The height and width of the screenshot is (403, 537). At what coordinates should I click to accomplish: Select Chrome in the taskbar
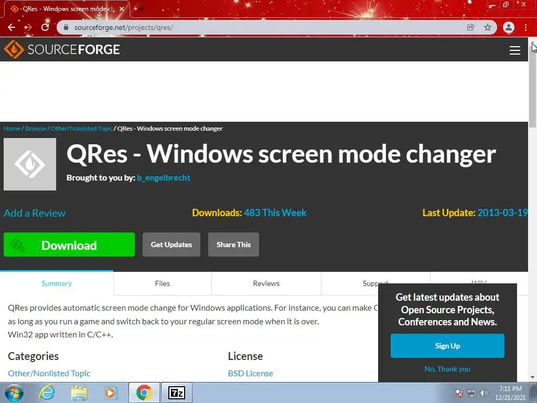[x=144, y=393]
